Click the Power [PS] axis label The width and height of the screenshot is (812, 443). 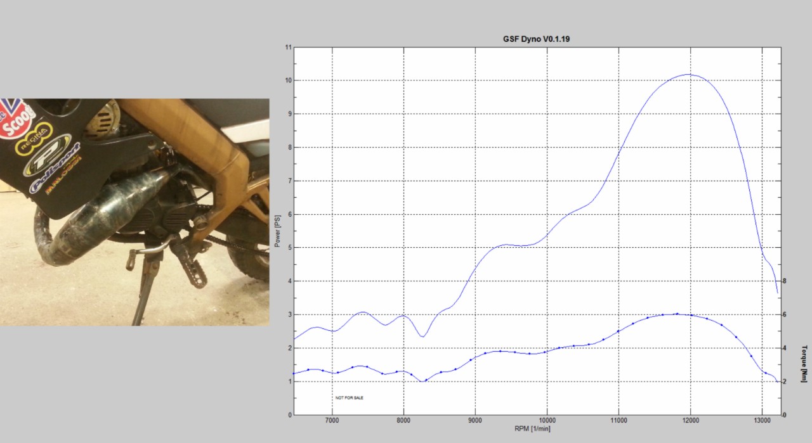(277, 231)
